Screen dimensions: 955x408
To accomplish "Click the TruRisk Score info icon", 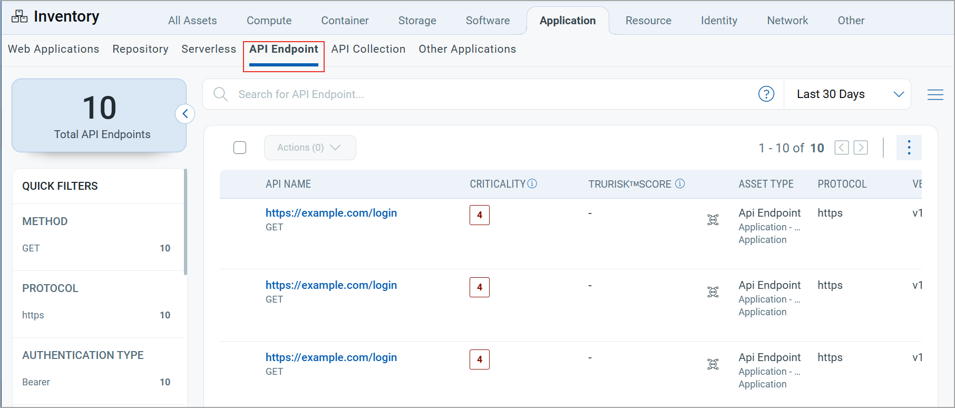I will pos(680,183).
